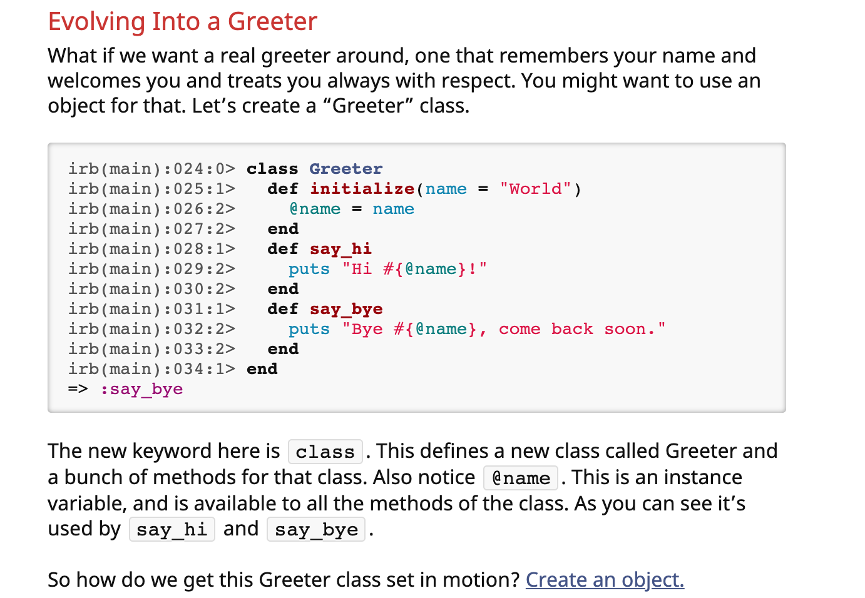This screenshot has width=865, height=598.
Task: Click the 'end' on line 027
Action: (283, 229)
